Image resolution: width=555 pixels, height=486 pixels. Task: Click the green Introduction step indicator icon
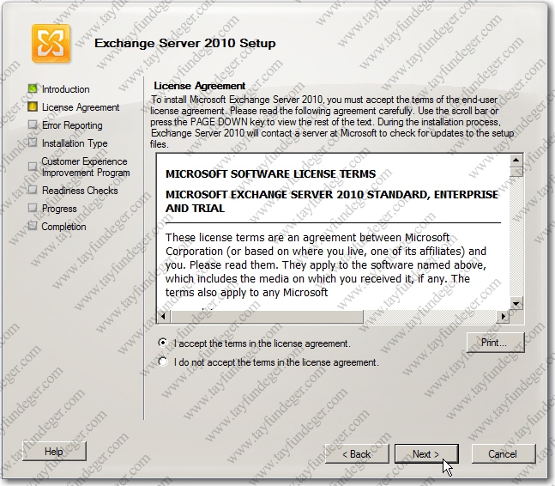point(33,88)
